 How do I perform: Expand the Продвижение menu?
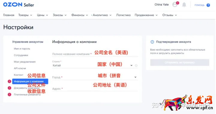146,15
